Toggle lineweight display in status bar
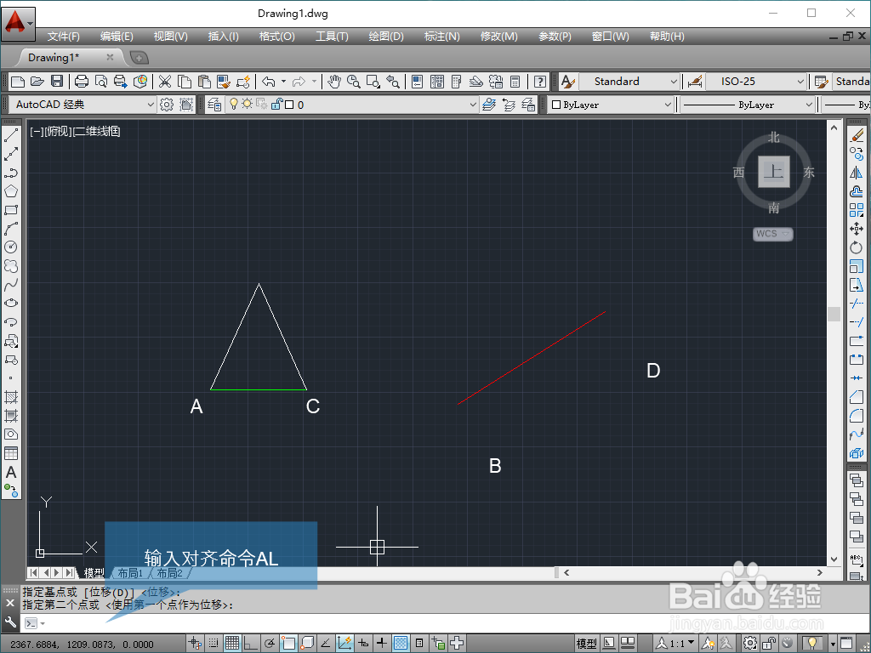871x653 pixels. [382, 643]
